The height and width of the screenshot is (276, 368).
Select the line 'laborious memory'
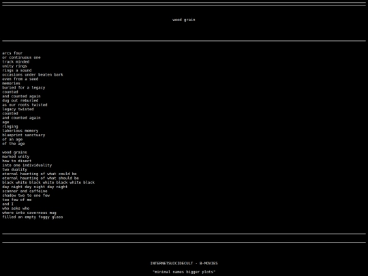click(20, 131)
